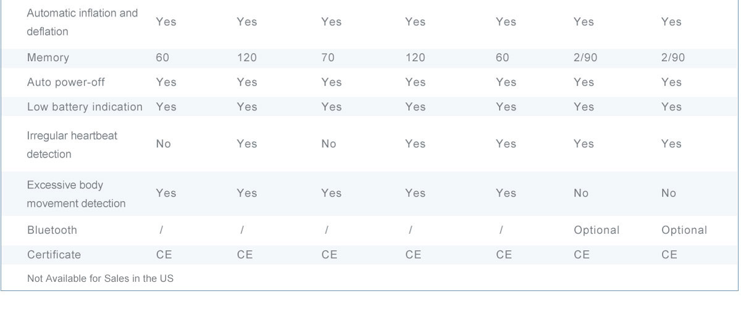Click the last 'CE' certificate value

click(669, 255)
